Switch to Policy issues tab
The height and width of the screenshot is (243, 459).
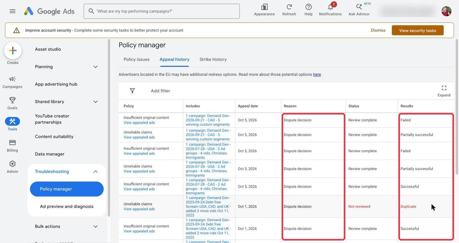(136, 59)
